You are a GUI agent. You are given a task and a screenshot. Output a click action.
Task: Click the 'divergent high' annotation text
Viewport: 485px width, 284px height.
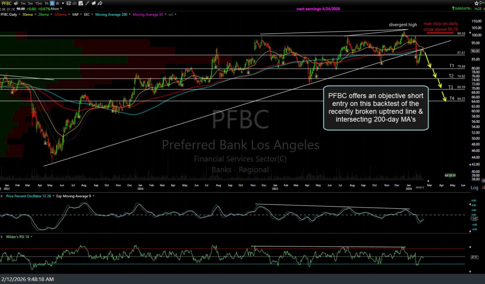click(x=403, y=25)
